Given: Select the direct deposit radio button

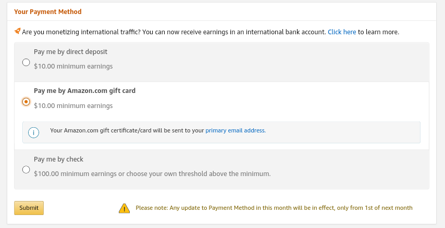Looking at the screenshot, I should 26,62.
